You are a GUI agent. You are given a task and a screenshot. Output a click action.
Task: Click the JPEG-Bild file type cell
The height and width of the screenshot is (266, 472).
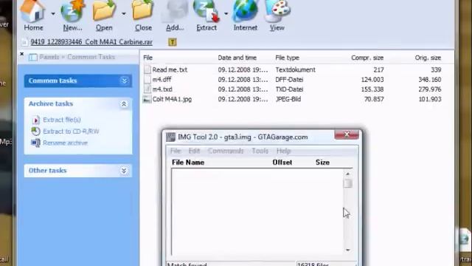[x=288, y=99]
